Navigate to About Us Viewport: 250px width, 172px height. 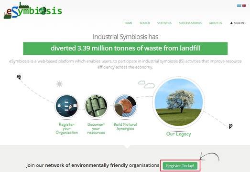pos(216,23)
